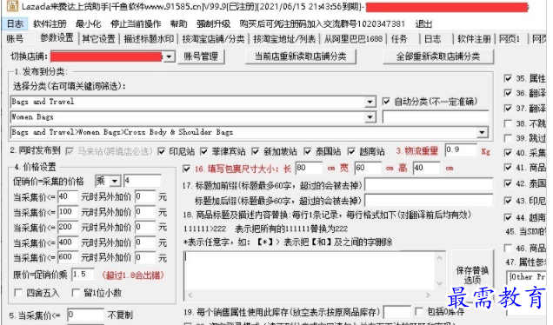Click the 当采集价<=40 threshold field

pyautogui.click(x=68, y=196)
